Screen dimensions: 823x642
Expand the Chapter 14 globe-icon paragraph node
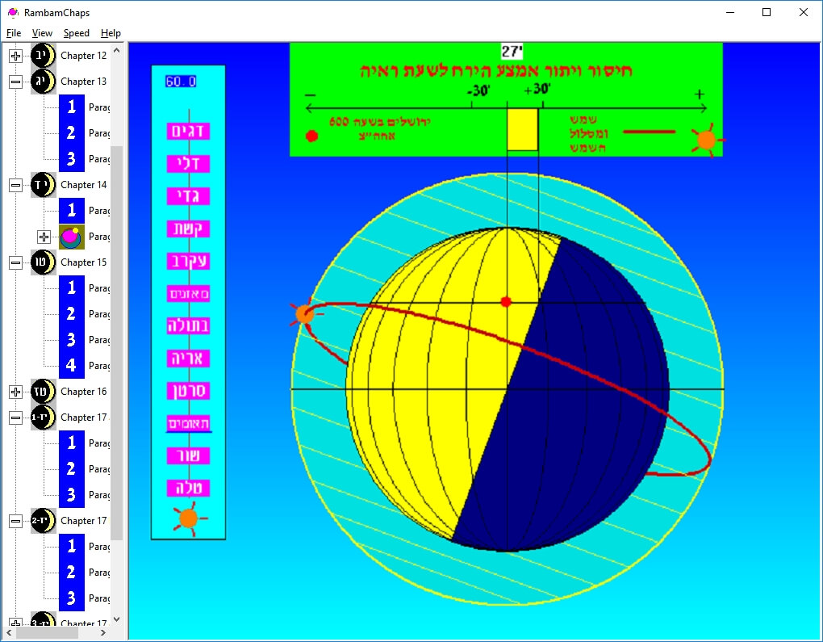point(44,237)
